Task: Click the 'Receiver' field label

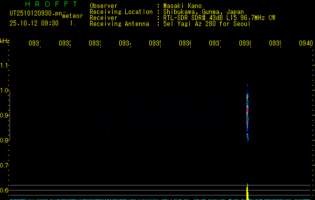Action: pyautogui.click(x=104, y=18)
